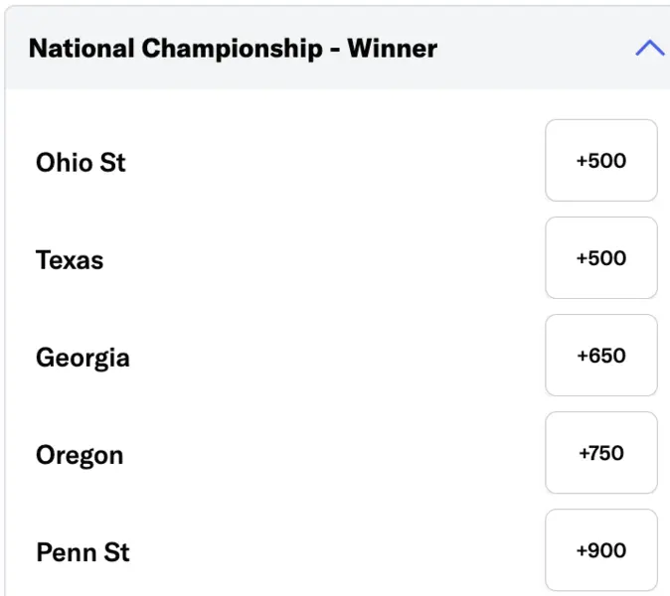Click the odds button beside Ohio St

(600, 161)
